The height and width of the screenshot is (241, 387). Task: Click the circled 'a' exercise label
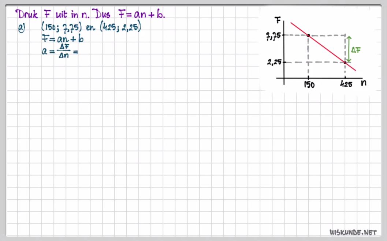(x=22, y=28)
